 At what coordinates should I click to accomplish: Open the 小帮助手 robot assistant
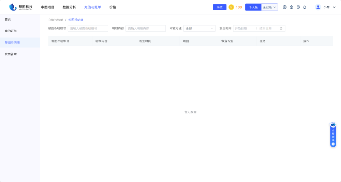coord(333,135)
